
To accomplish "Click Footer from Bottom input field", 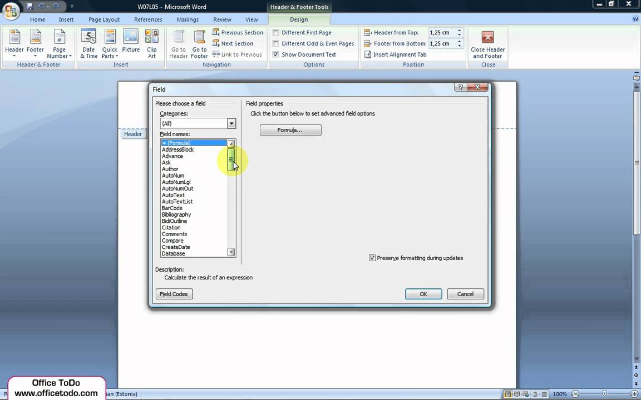I will click(x=442, y=43).
